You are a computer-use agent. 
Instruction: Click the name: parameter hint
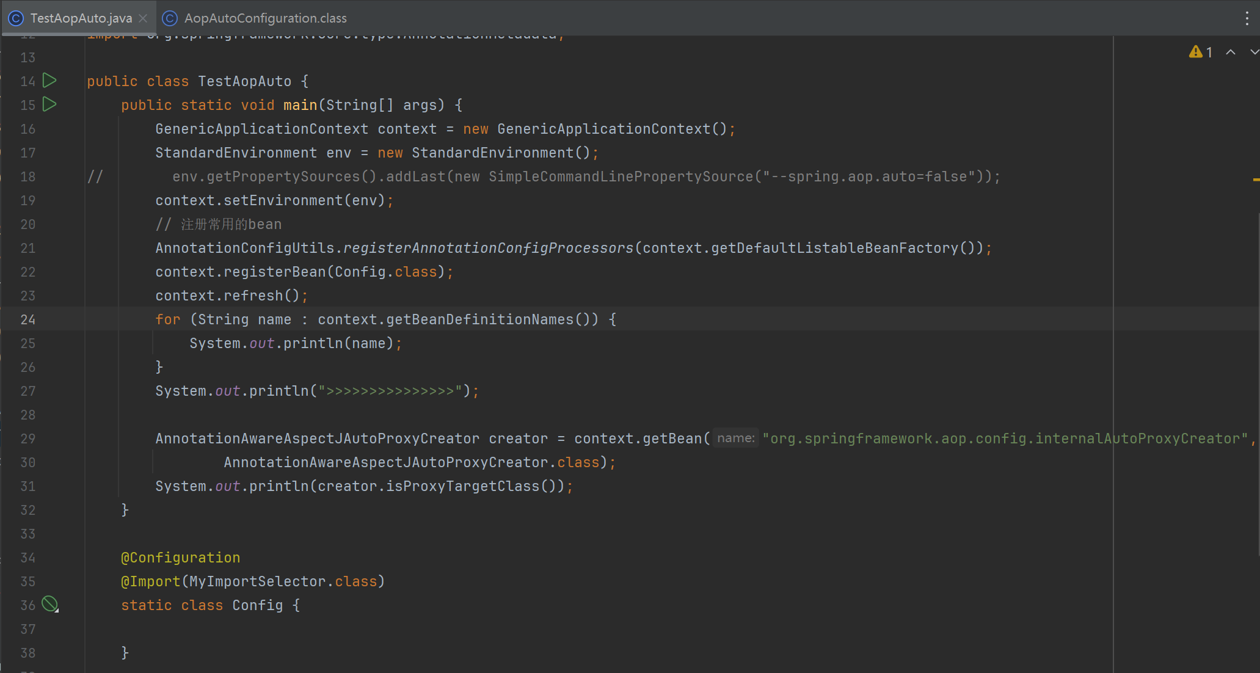tap(736, 438)
